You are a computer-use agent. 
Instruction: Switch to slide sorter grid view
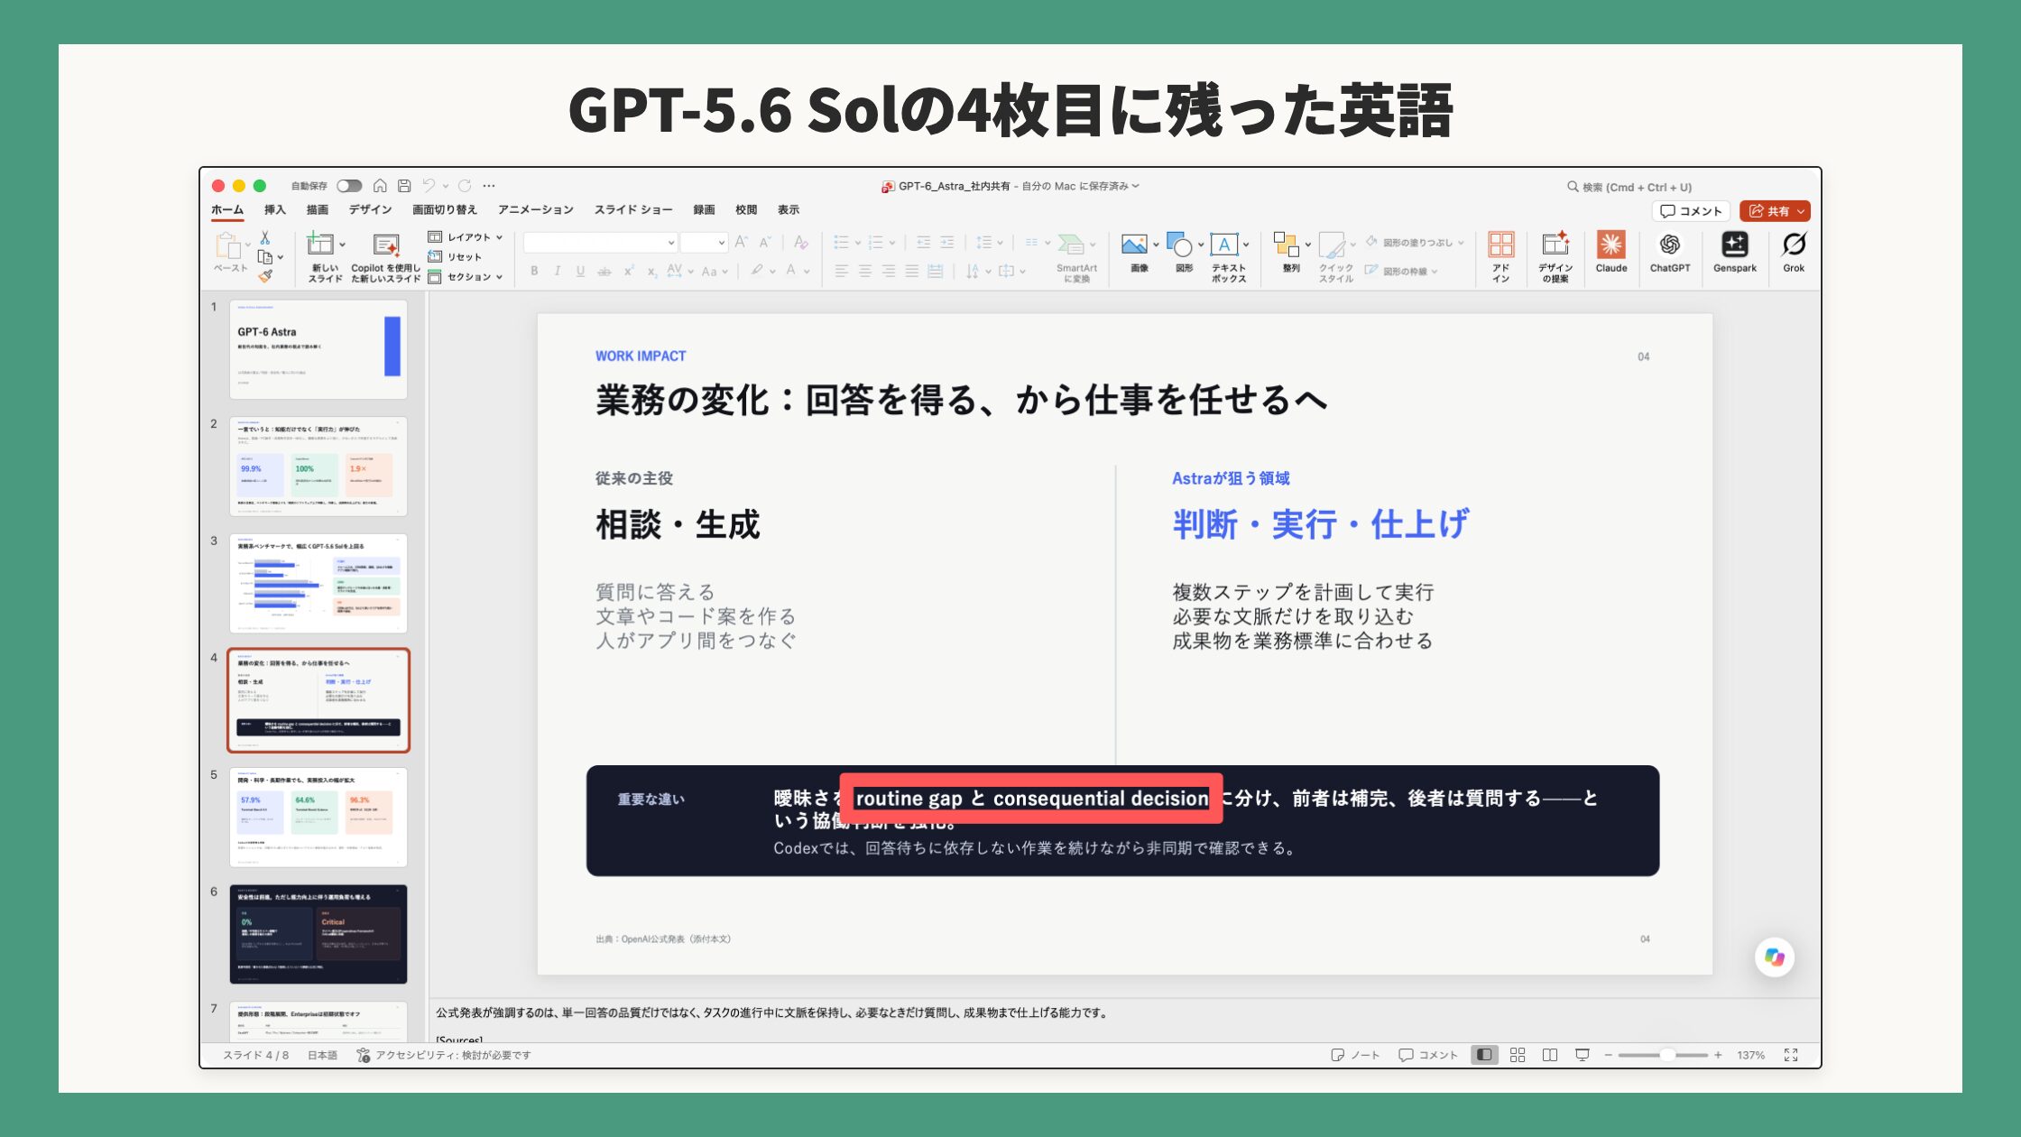tap(1518, 1055)
